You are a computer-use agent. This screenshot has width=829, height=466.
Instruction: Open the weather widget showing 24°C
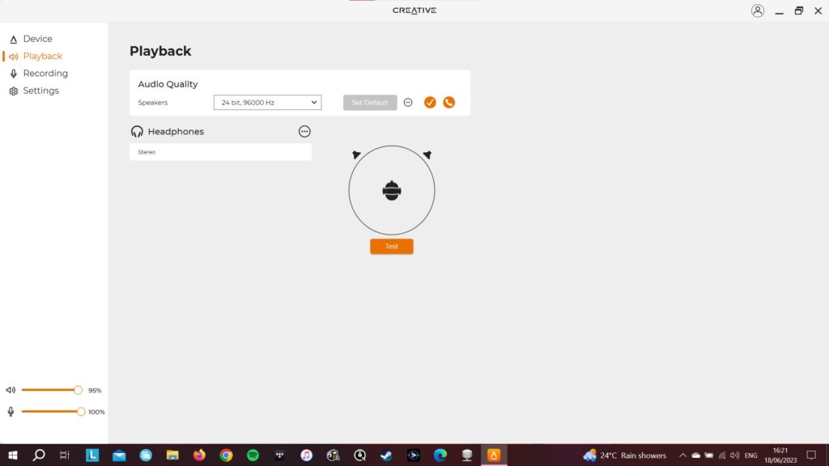click(x=624, y=455)
